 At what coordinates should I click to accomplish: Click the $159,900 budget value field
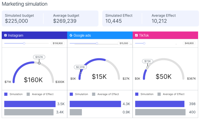point(58,43)
